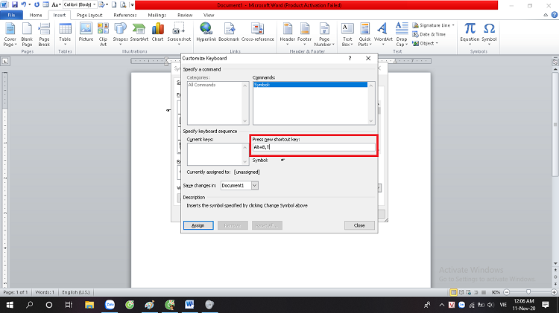Open the Equation gallery icon

tap(470, 33)
